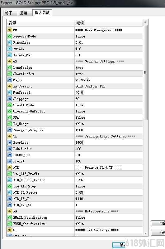This screenshot has height=249, width=165.
Task: Toggle the No_Hedge false value
Action: click(x=109, y=124)
